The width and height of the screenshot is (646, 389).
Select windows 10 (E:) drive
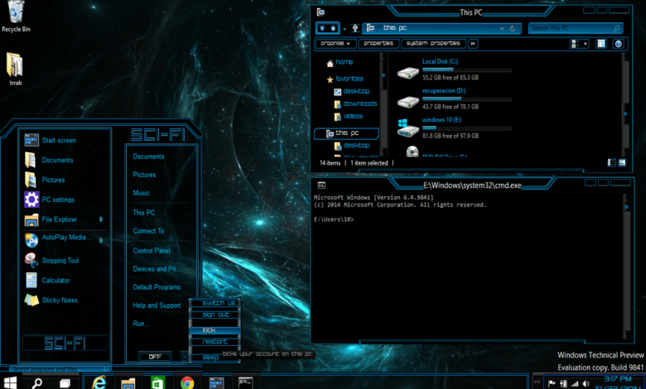pos(455,127)
